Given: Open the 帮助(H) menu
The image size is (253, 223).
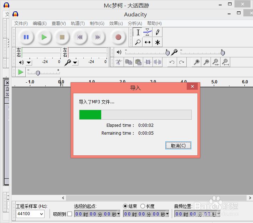Looking at the screenshot, I should pyautogui.click(x=154, y=24).
